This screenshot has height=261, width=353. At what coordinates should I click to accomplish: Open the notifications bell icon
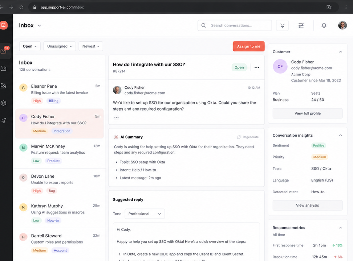point(324,25)
